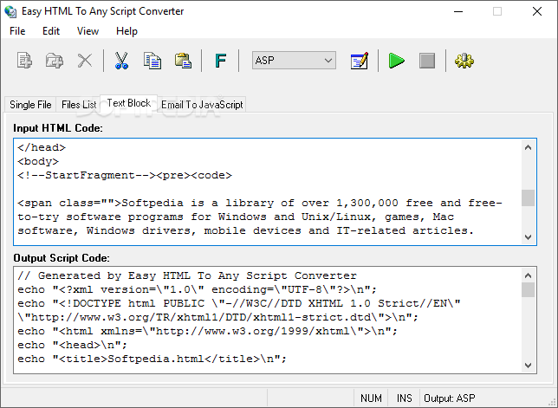This screenshot has width=558, height=408.
Task: Click the New File toolbar icon
Action: 24,61
